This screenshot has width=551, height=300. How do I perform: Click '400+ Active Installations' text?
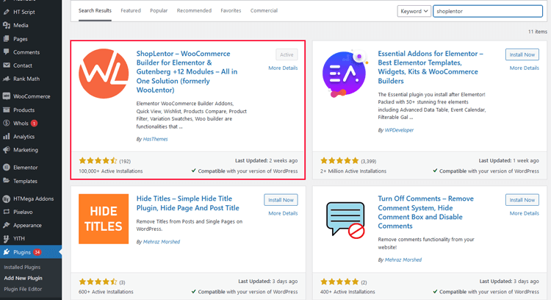point(347,292)
